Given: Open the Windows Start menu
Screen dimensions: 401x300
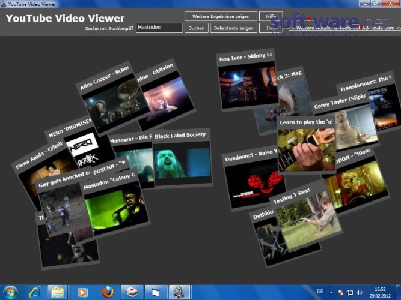Looking at the screenshot, I should 10,292.
